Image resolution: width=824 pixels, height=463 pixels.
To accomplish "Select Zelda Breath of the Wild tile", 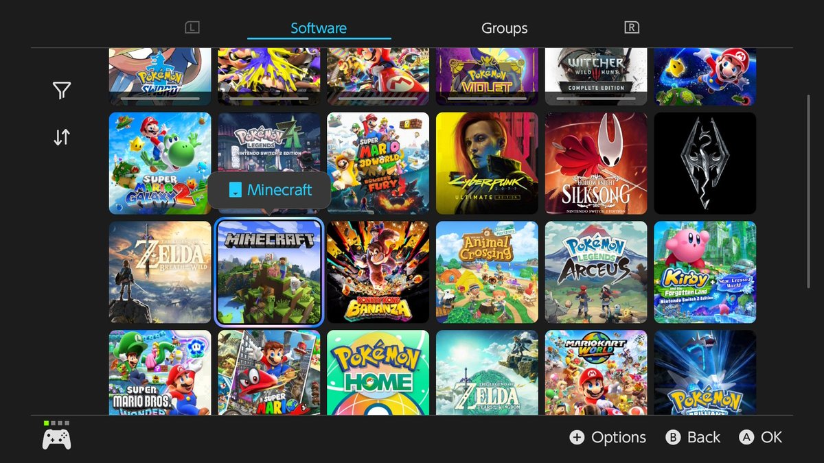I will tap(160, 272).
